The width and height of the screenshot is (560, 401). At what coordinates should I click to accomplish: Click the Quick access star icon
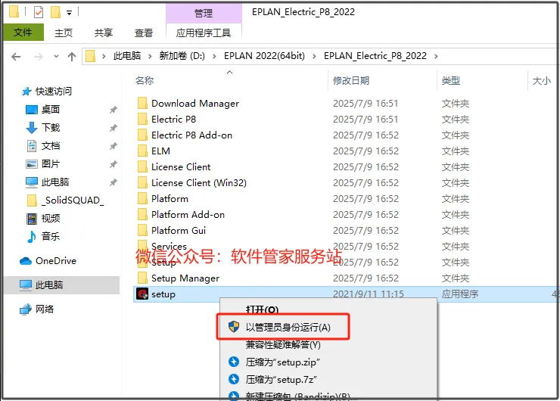[x=26, y=92]
